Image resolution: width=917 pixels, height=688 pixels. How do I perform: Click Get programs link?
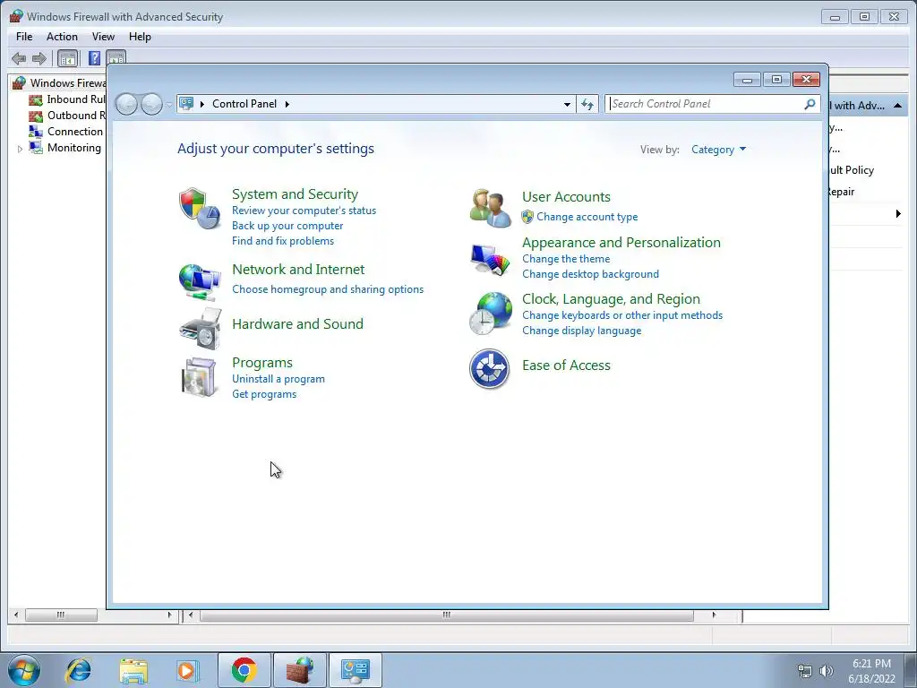(x=264, y=394)
